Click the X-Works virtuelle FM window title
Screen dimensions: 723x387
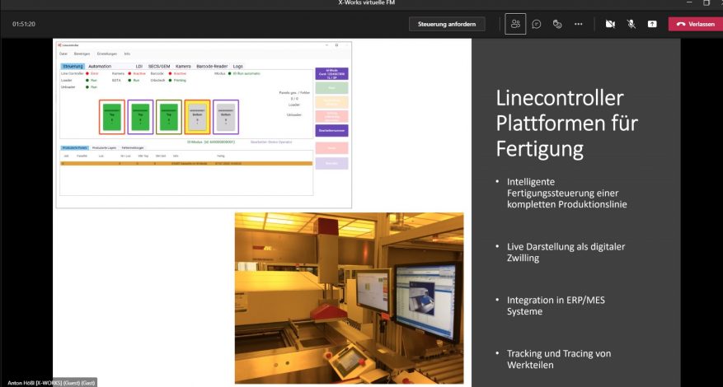(366, 2)
